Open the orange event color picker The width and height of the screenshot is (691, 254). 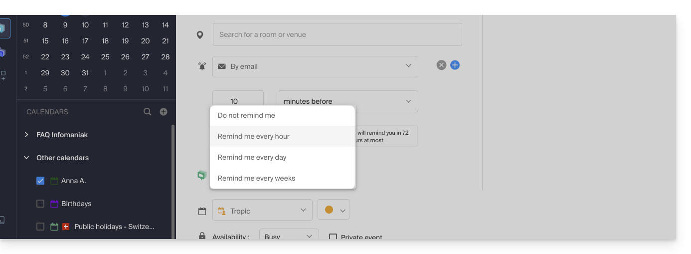click(334, 210)
